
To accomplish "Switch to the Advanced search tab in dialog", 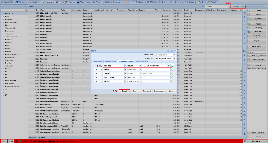I will coord(111,61).
